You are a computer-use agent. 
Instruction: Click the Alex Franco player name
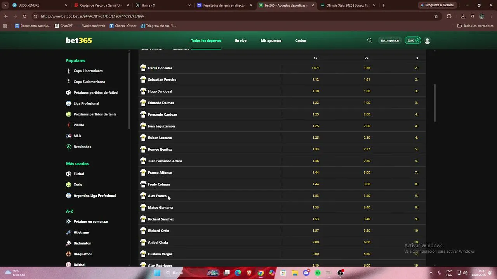157,196
